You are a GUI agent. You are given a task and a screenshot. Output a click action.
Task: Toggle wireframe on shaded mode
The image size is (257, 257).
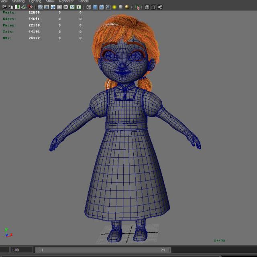point(102,7)
